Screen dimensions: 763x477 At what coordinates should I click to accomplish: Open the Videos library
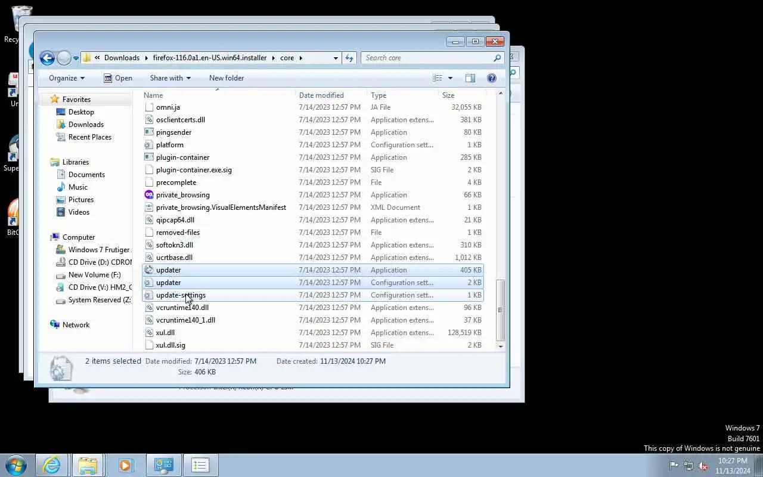(x=79, y=212)
